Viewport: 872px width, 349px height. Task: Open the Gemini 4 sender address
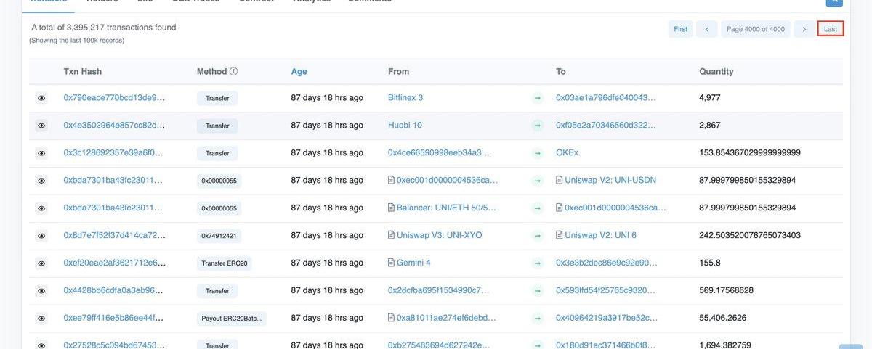(413, 263)
